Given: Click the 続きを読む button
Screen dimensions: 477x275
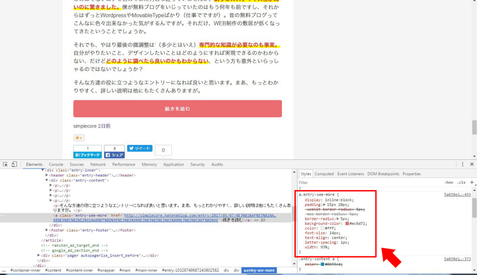Looking at the screenshot, I should click(x=177, y=108).
